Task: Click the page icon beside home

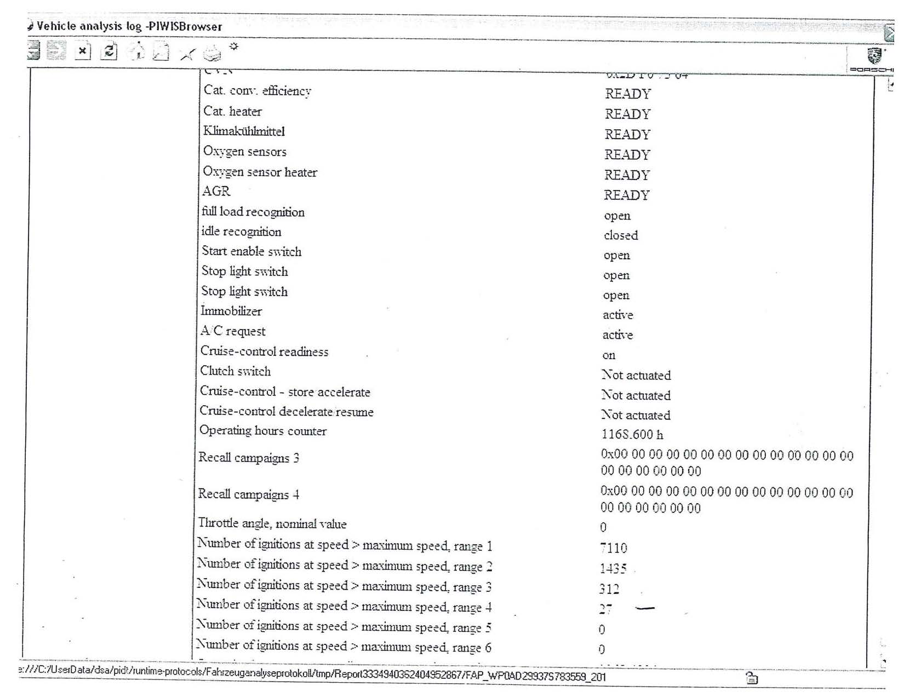Action: pos(161,52)
